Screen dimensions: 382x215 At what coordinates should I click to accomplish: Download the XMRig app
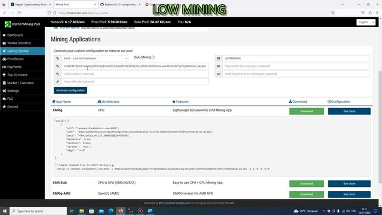tap(306, 112)
